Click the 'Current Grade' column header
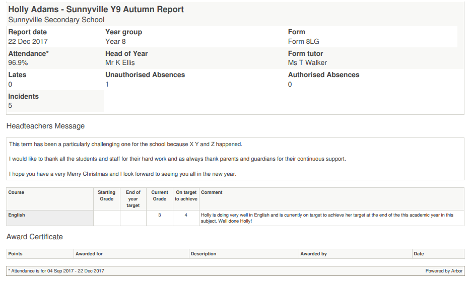The width and height of the screenshot is (471, 281). (x=160, y=195)
